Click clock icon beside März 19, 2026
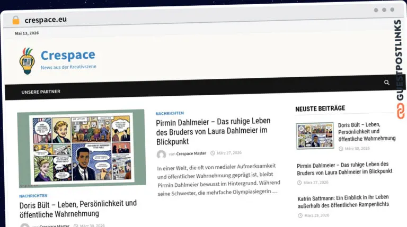407x227 pixels. [300, 215]
